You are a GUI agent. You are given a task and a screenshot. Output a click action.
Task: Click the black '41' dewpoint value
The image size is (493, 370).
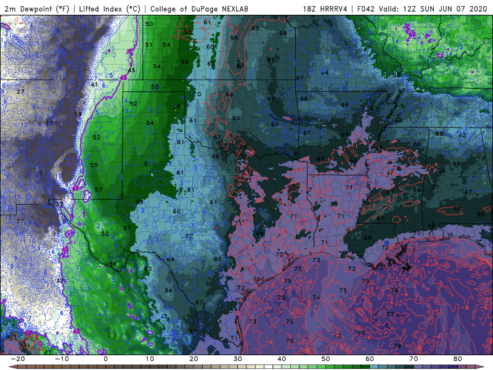(x=94, y=84)
